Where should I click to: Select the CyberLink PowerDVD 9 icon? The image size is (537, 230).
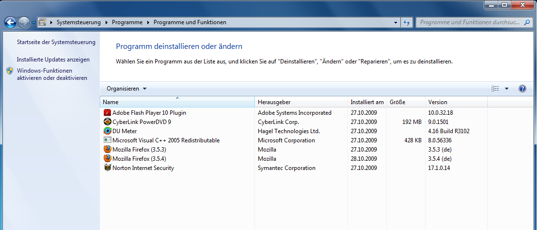point(107,122)
